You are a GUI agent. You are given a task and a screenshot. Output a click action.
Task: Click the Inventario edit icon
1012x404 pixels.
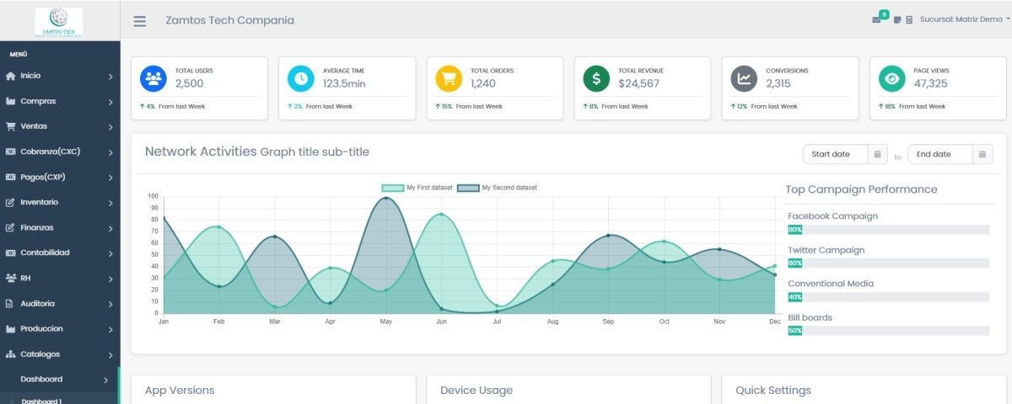coord(11,202)
